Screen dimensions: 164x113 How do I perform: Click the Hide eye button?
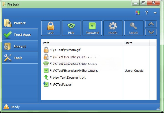(71, 28)
